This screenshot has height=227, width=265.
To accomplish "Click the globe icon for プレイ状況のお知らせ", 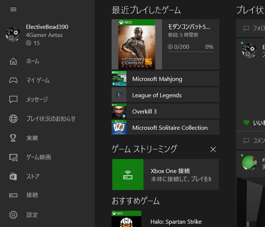I will pyautogui.click(x=13, y=119).
